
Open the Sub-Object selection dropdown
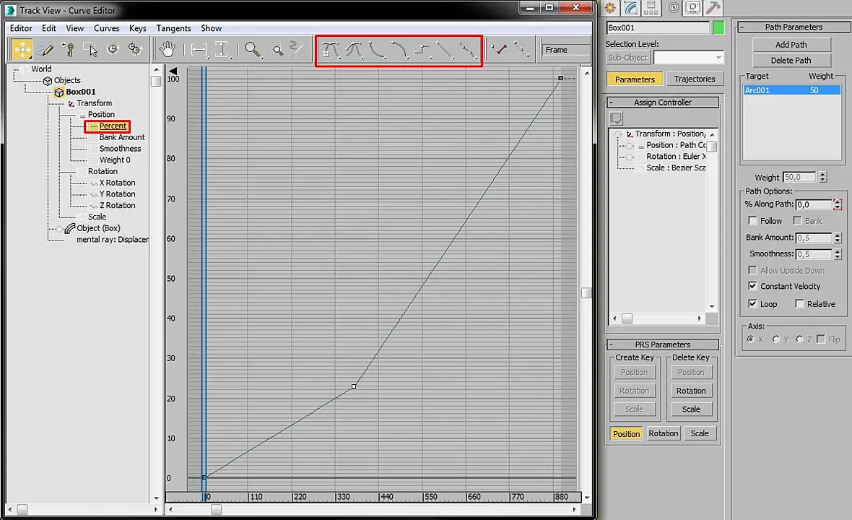point(689,57)
